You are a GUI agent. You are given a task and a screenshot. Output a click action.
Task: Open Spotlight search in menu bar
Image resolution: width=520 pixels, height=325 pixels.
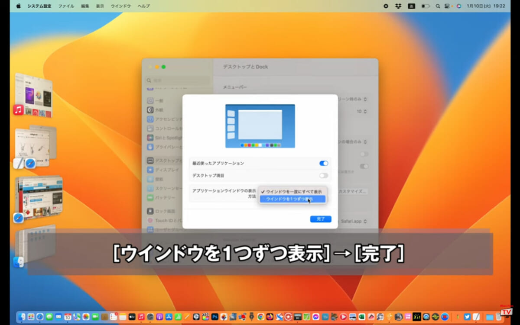(438, 6)
